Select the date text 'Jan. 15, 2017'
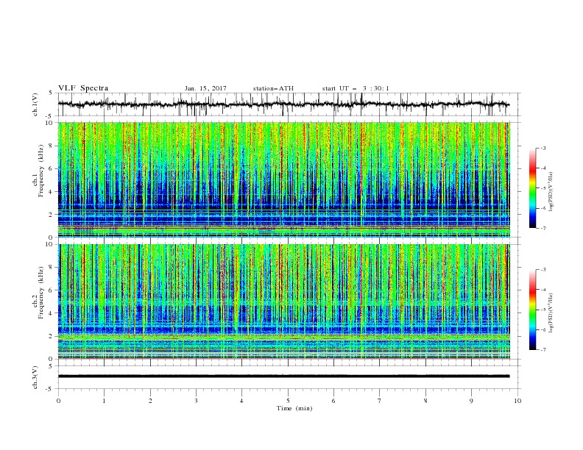Viewport: 583px width, 450px height. (205, 88)
